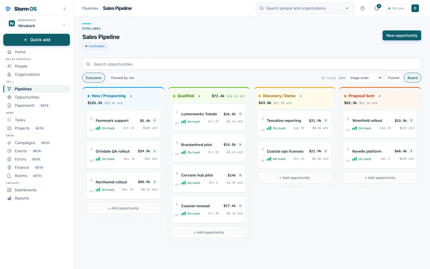Add opportunity to Proposal Sent column
430x269 pixels.
click(380, 178)
